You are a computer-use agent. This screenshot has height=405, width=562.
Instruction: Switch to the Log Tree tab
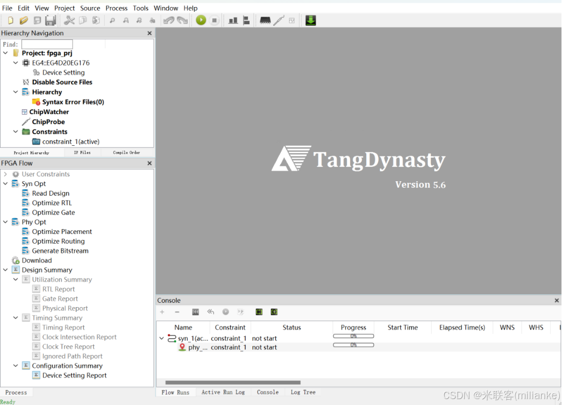303,393
